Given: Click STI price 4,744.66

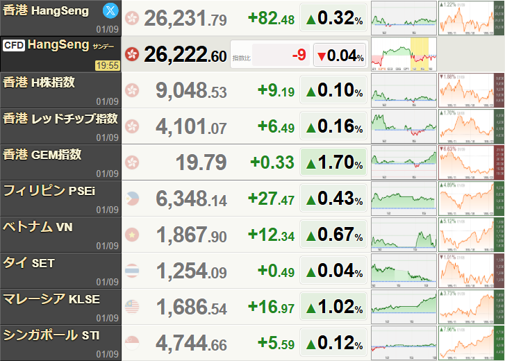Looking at the screenshot, I should [x=192, y=344].
